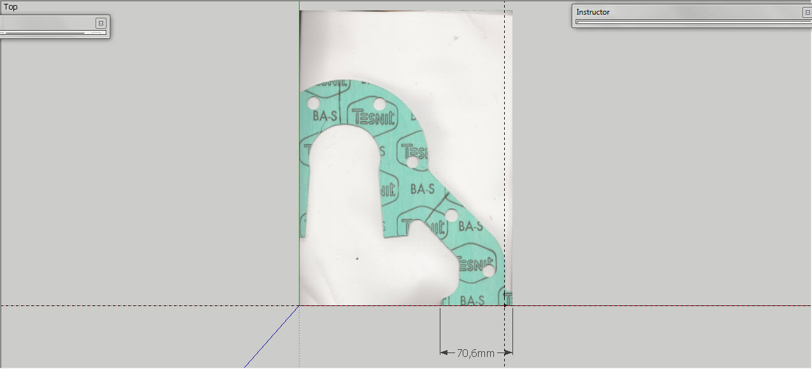Click the gasket's bottom-right bolt hole

click(488, 271)
